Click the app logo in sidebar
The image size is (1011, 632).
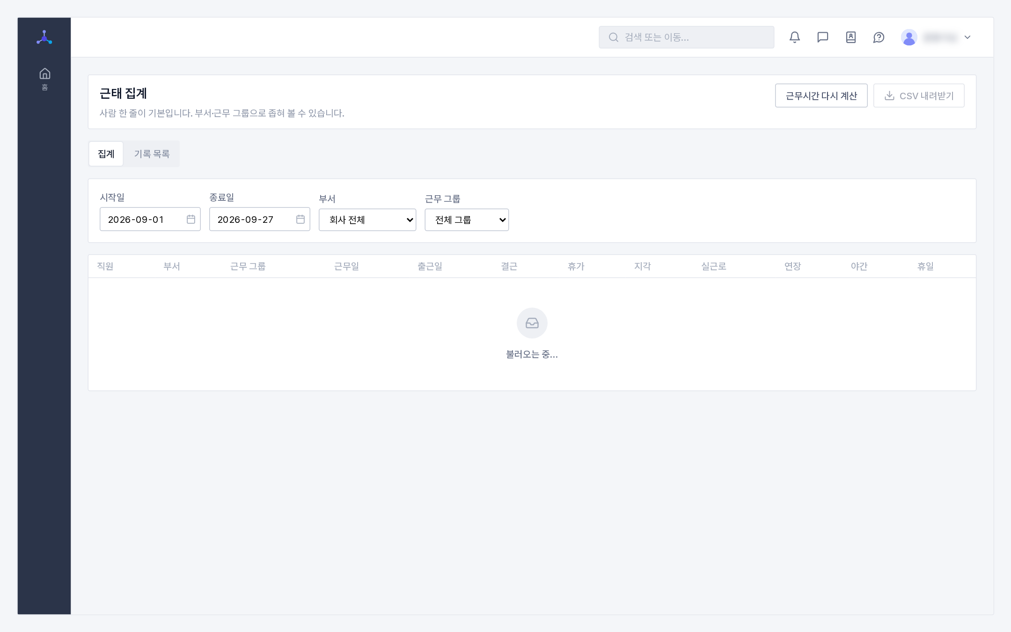(44, 37)
